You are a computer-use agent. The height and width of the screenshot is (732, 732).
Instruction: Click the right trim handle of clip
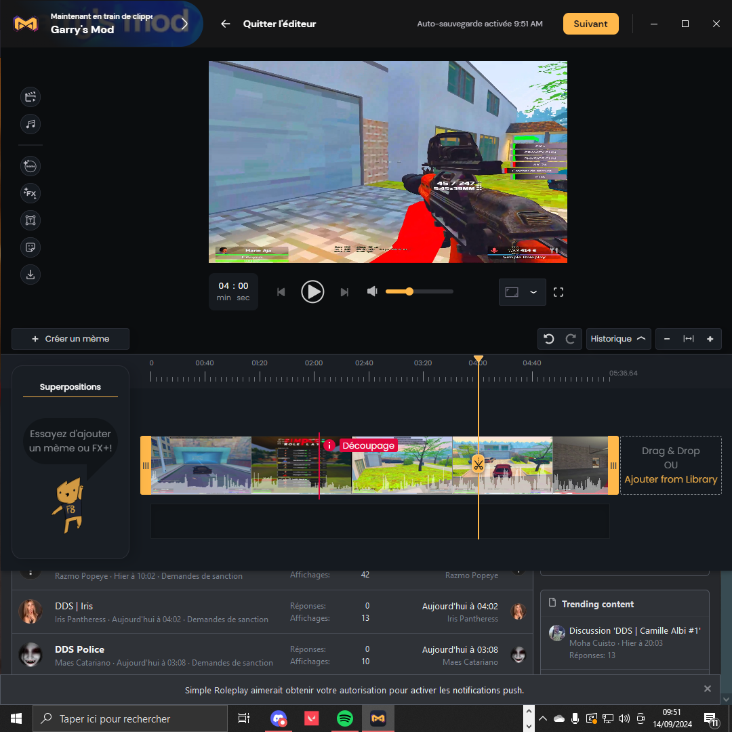613,466
